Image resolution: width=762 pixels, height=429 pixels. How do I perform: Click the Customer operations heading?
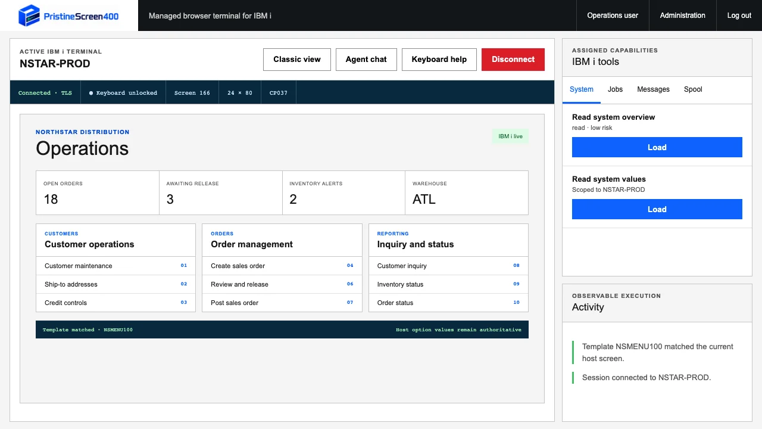89,244
